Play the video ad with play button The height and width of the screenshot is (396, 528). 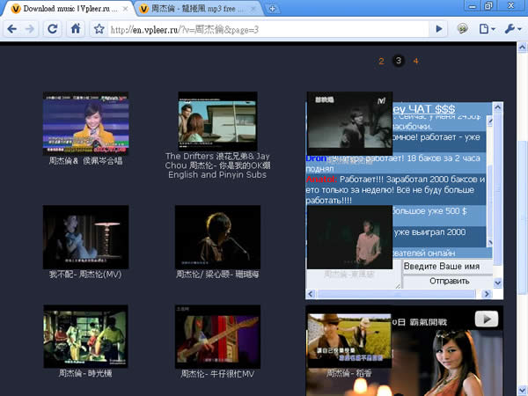tap(487, 319)
